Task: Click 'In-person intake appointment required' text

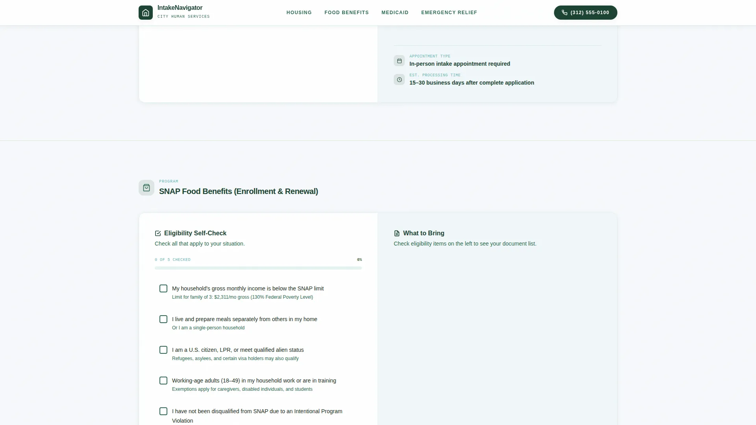Action: tap(460, 64)
